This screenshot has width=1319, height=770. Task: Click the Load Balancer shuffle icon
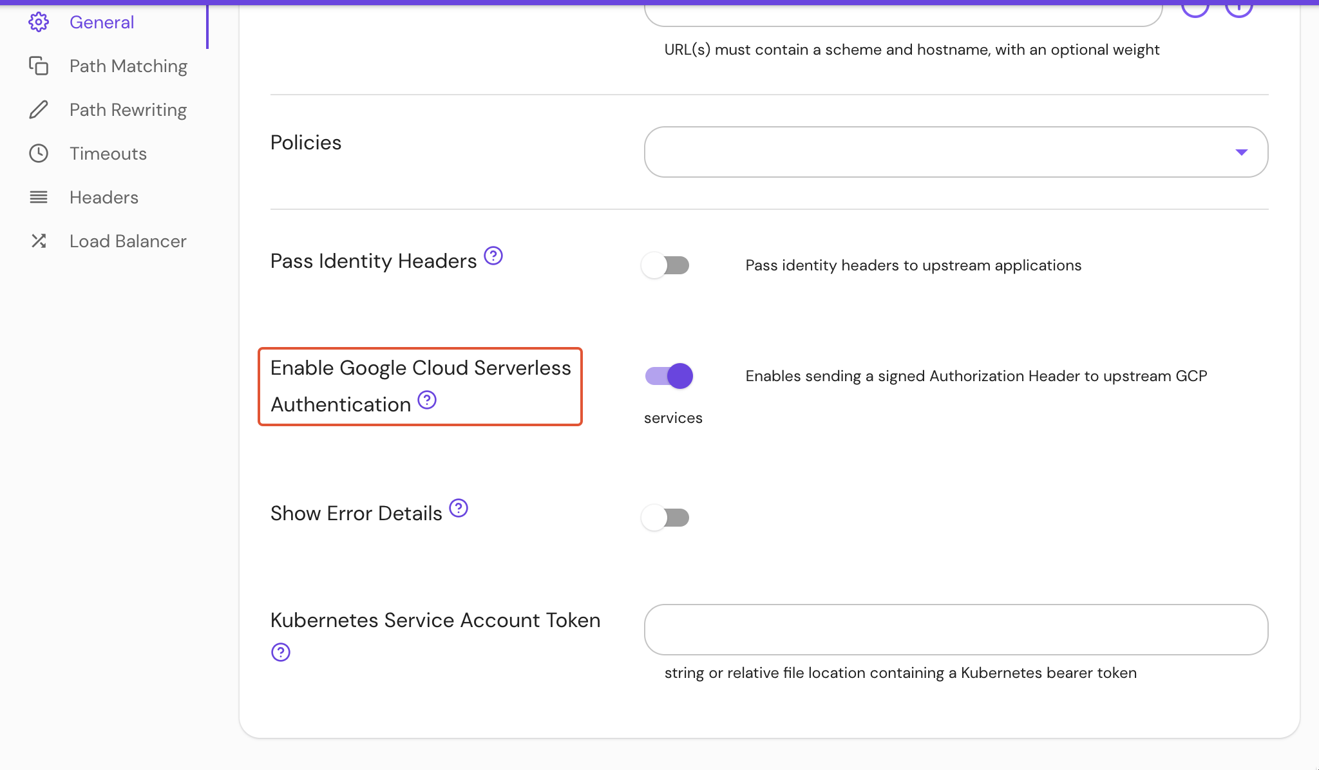point(39,241)
